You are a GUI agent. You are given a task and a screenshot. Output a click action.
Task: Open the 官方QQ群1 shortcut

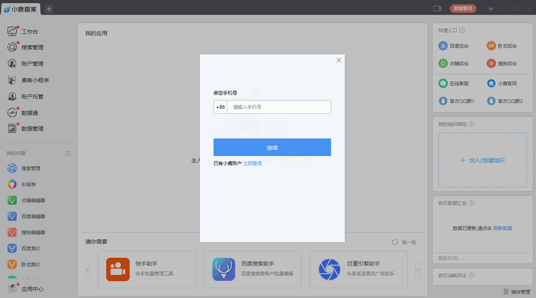click(456, 101)
